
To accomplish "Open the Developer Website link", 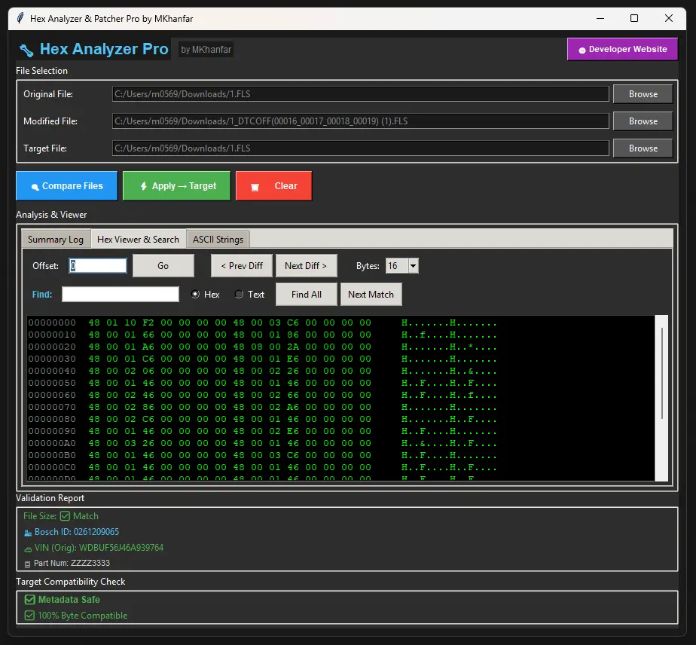I will [x=622, y=50].
